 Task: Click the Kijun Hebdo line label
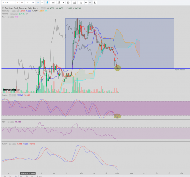[180, 70]
